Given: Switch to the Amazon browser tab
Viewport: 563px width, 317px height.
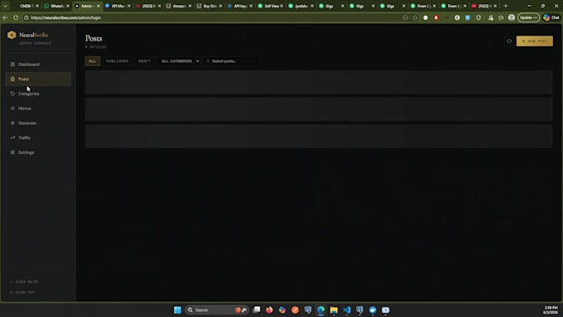Looking at the screenshot, I should (179, 6).
